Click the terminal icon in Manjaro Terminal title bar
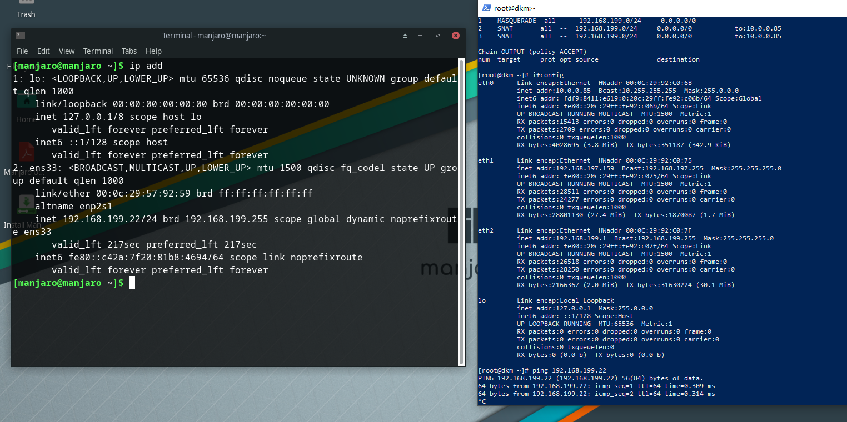The image size is (847, 422). click(20, 36)
